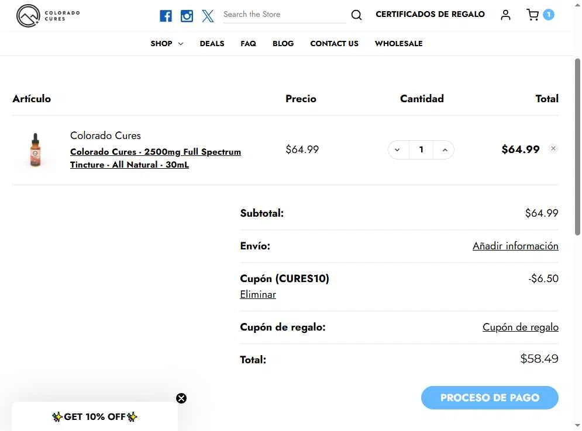
Task: Click the cart item count badge
Action: [x=549, y=15]
